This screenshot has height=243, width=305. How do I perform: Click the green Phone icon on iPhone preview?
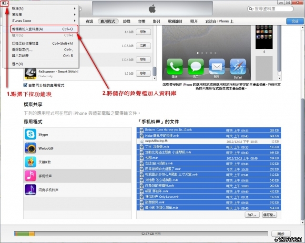click(x=175, y=67)
